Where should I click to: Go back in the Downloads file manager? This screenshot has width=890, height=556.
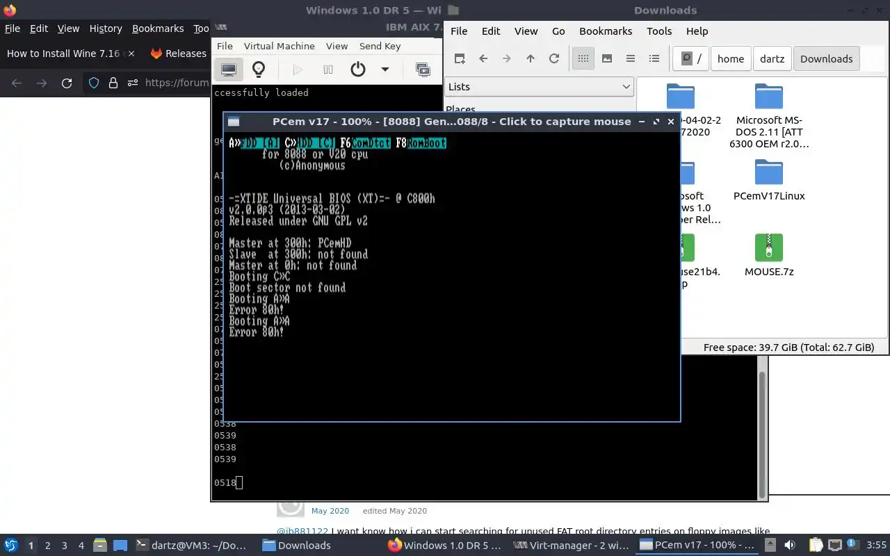pos(483,58)
